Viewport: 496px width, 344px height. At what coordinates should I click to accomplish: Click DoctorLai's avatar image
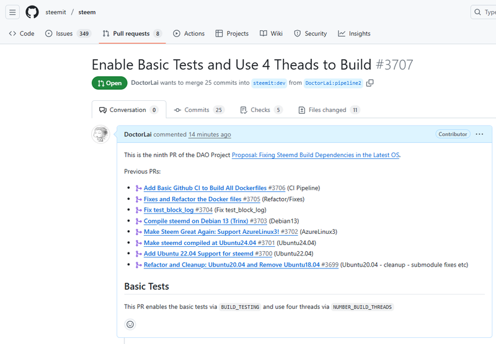[101, 134]
